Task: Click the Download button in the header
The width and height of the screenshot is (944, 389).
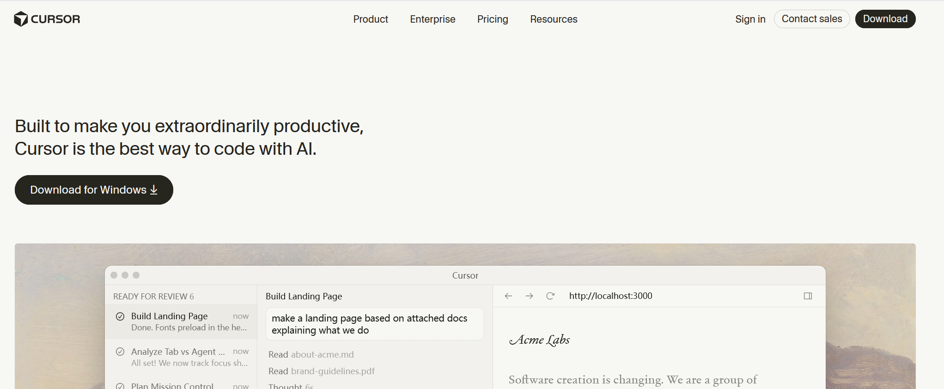Action: [x=885, y=19]
